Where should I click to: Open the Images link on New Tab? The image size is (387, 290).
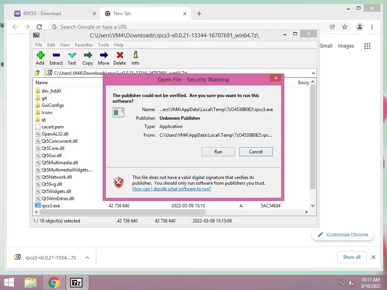[346, 46]
